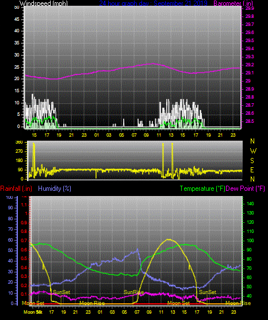This screenshot has width=268, height=320.
Task: Click the first SunSet label near hour 17
Action: pyautogui.click(x=62, y=292)
